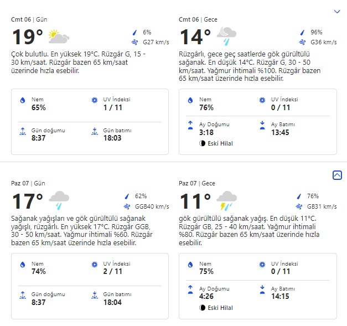Click the thunderstorm icon beside 11°

pyautogui.click(x=226, y=199)
